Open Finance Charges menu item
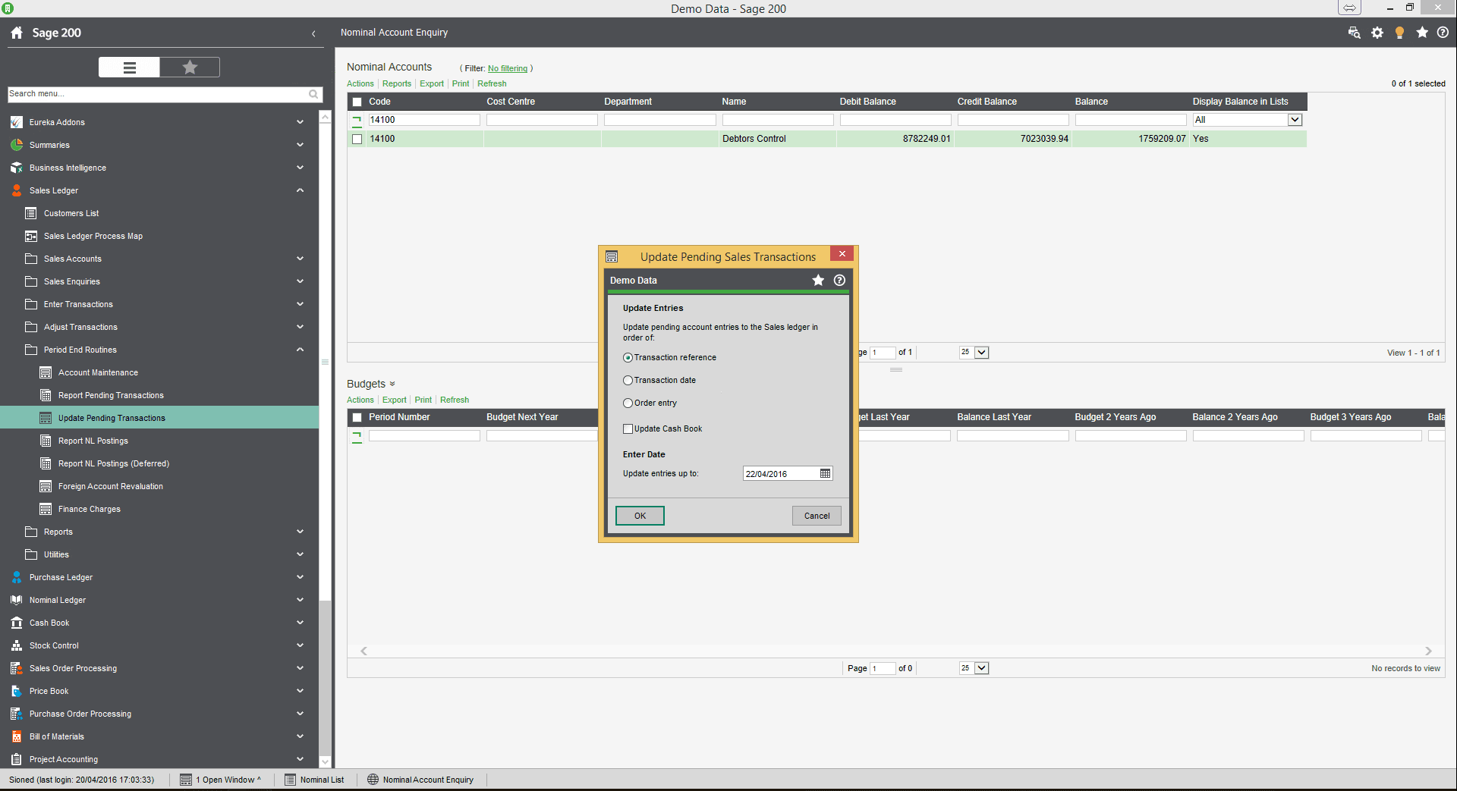Viewport: 1457px width, 791px height. coord(90,509)
